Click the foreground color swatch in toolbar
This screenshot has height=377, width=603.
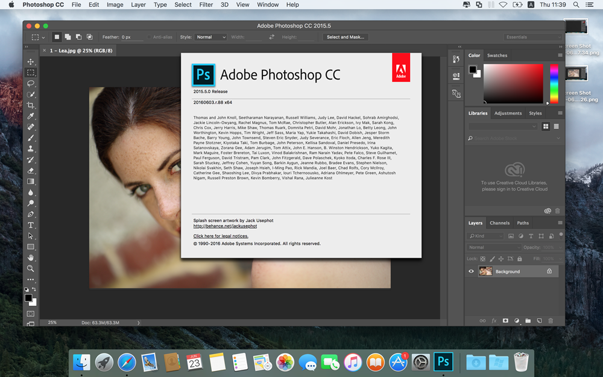[28, 298]
